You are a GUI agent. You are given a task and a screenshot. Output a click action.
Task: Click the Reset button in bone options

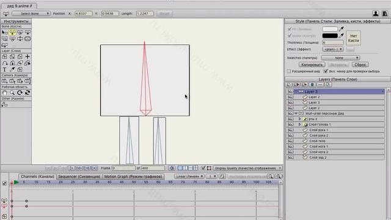pos(164,13)
